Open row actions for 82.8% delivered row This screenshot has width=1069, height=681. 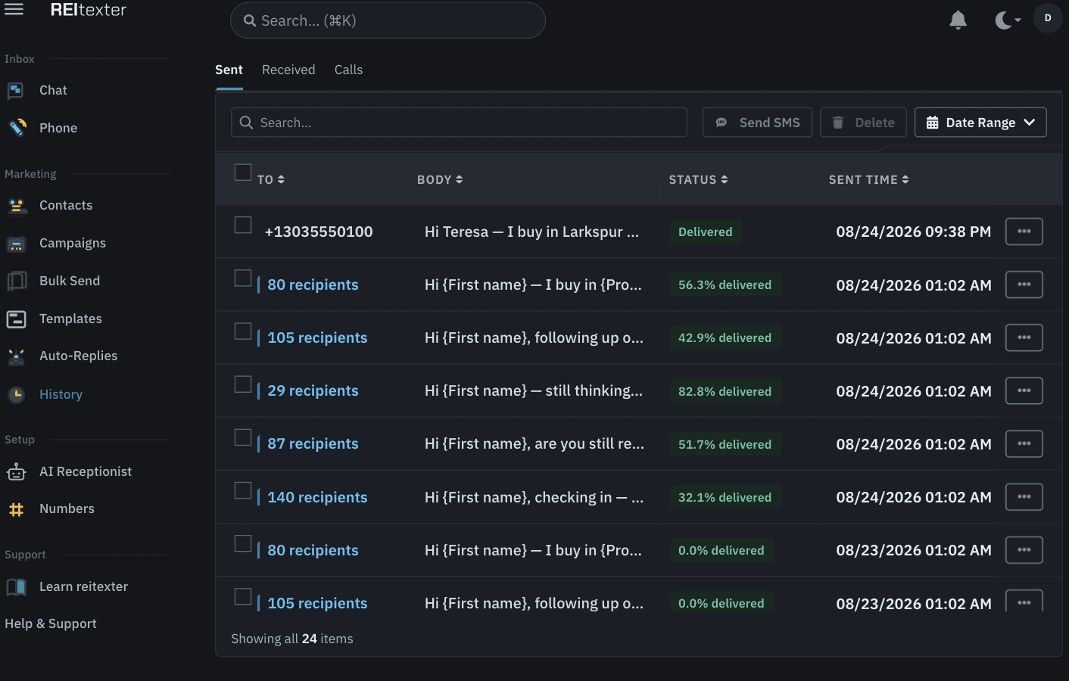[x=1024, y=390]
